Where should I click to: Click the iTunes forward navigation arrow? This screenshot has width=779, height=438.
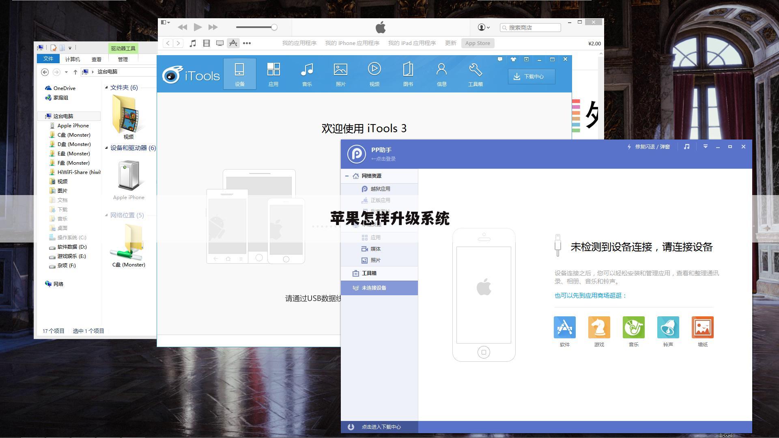pos(178,43)
